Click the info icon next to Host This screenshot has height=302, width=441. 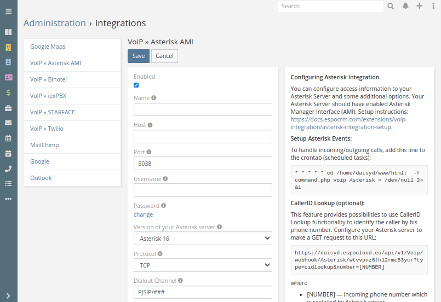[150, 125]
